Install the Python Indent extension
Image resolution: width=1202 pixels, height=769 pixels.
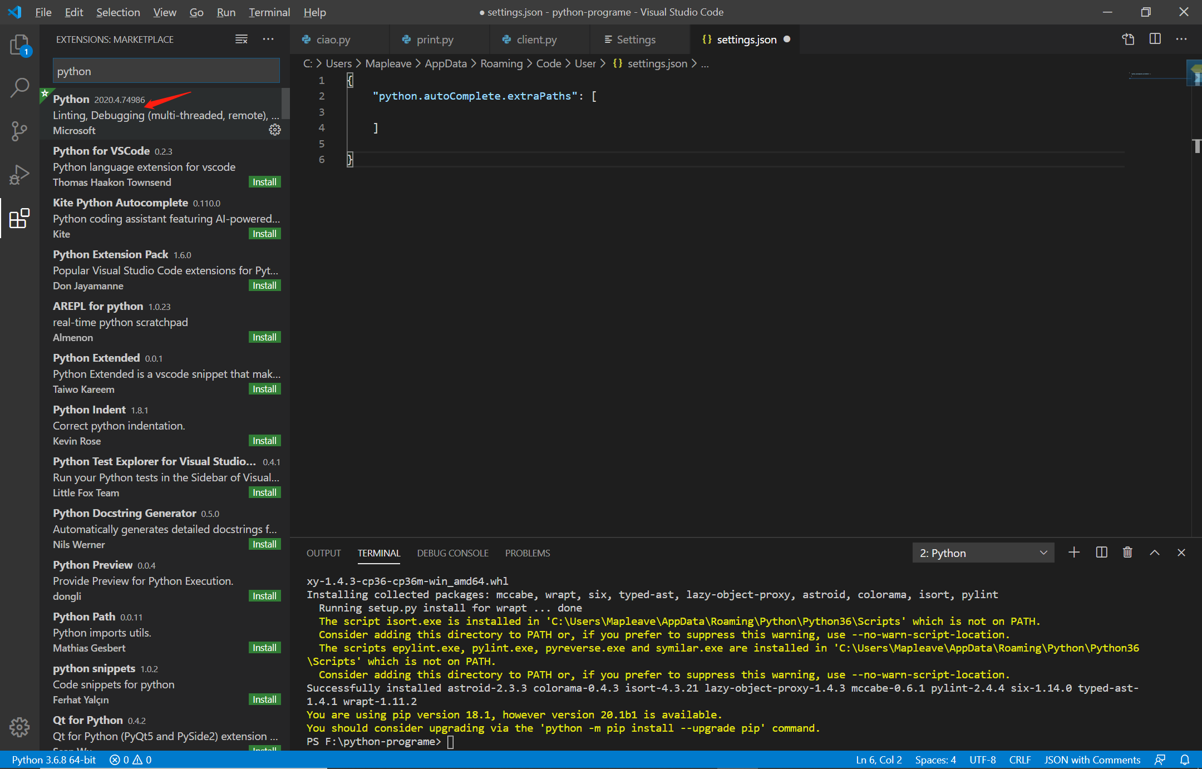[x=264, y=440]
